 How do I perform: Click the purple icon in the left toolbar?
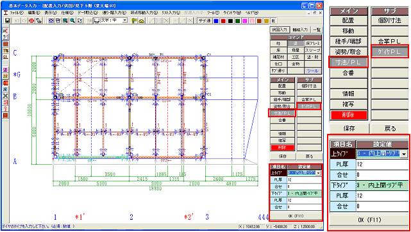point(5,70)
